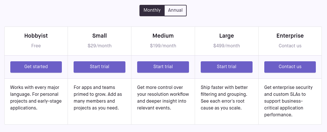
Task: Click the Free price label
Action: pos(36,46)
